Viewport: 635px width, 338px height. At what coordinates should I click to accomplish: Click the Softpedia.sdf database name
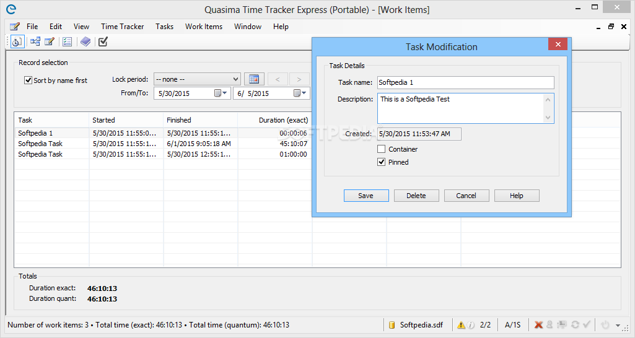click(x=422, y=325)
